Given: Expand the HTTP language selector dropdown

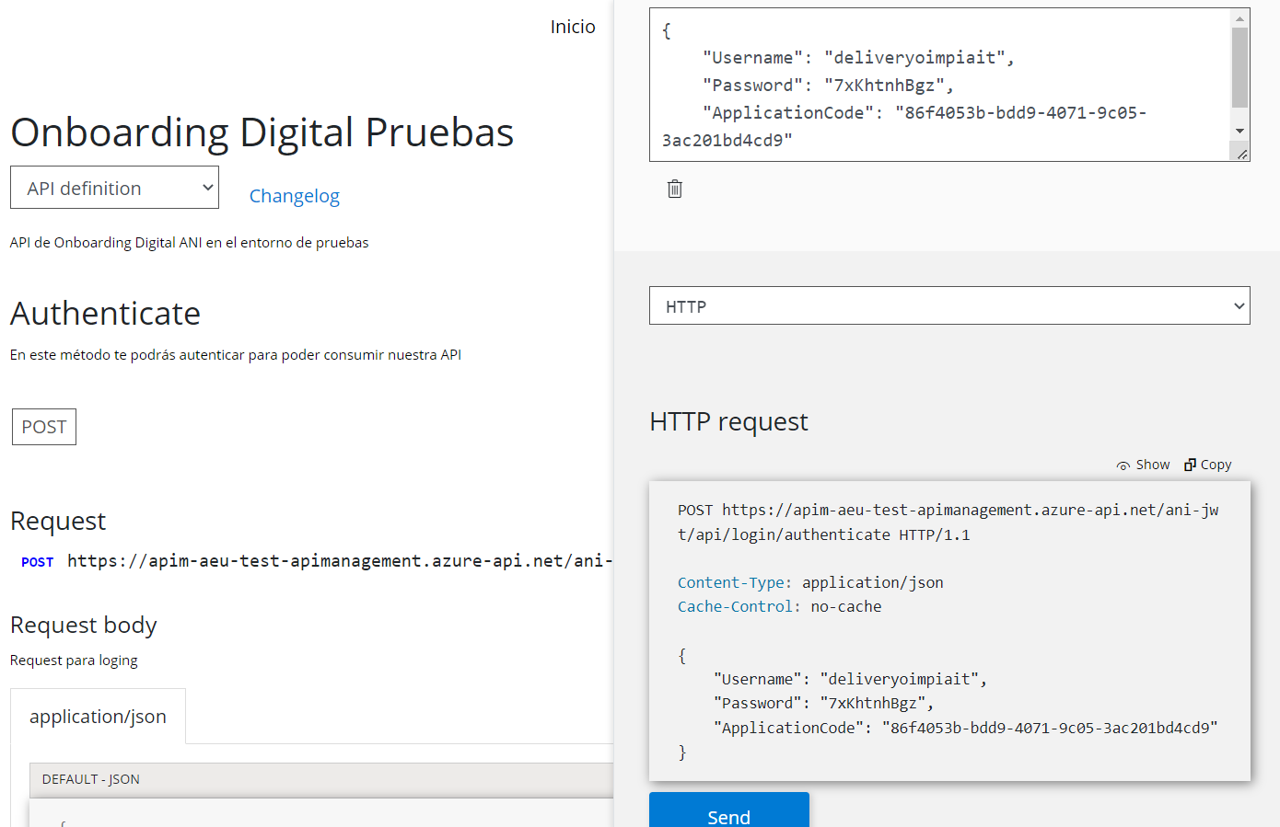Looking at the screenshot, I should tap(948, 306).
